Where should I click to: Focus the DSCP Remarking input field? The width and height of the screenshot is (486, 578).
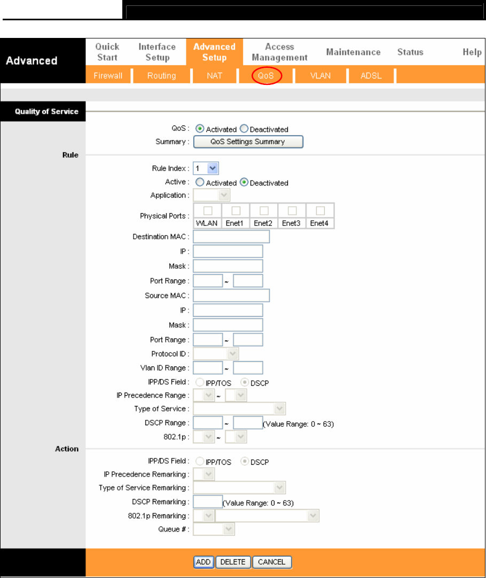pos(208,502)
